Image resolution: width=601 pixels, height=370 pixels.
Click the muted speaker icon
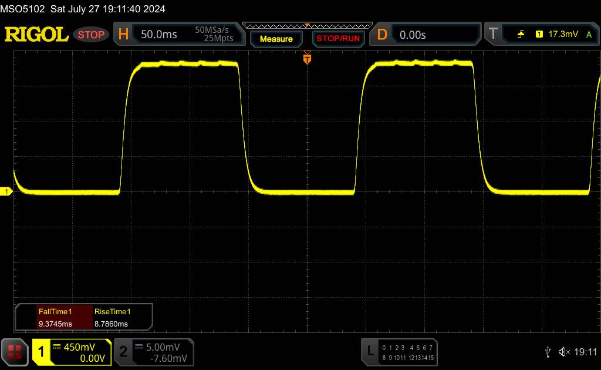[564, 352]
